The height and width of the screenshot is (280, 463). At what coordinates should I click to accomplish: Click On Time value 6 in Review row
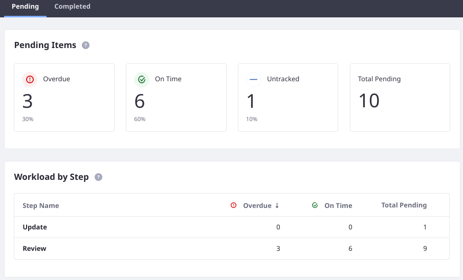[350, 248]
